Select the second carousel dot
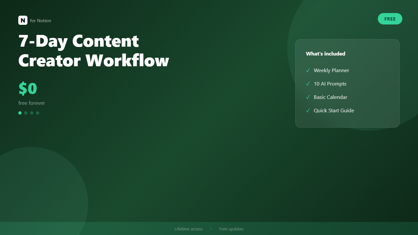This screenshot has width=418, height=235. click(26, 113)
